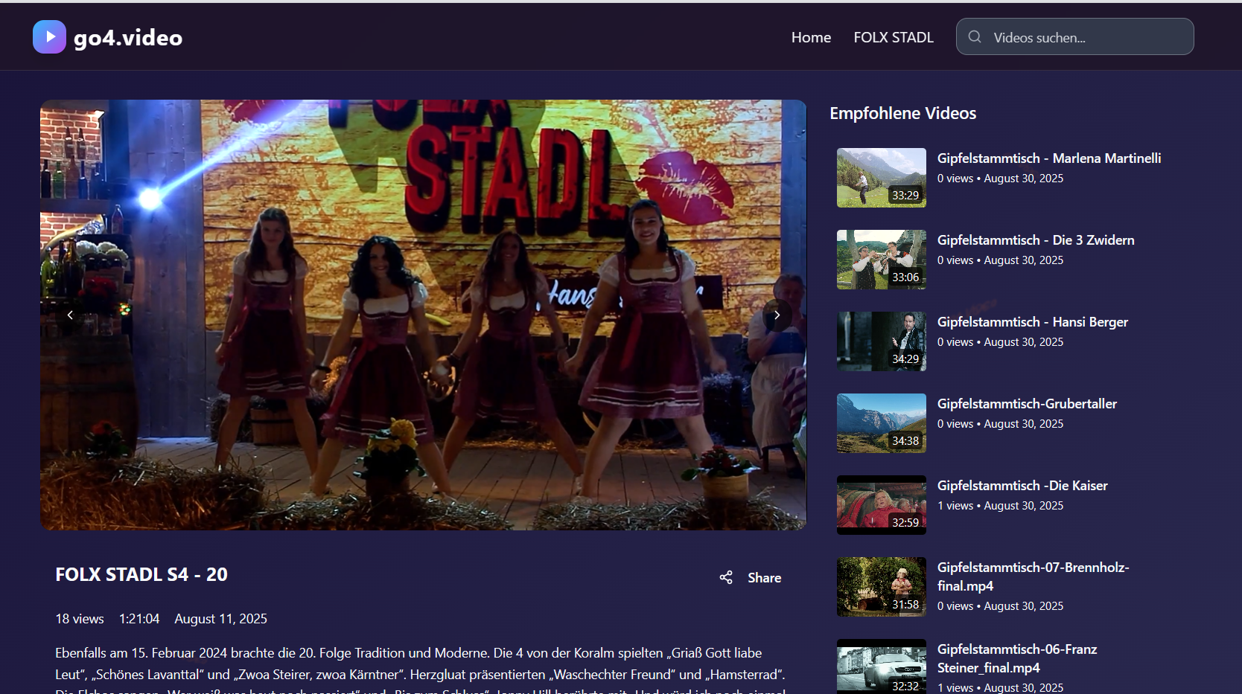Click the search magnifier icon

tap(975, 36)
